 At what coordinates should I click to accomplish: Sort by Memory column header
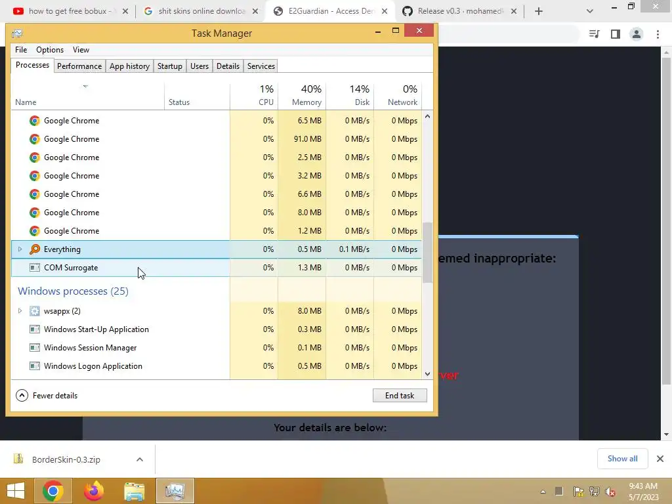302,95
